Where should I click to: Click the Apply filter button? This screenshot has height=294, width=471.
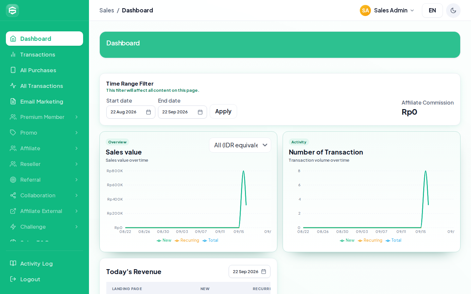coord(223,111)
